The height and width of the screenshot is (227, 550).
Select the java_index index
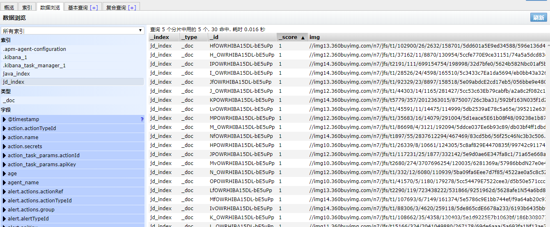click(72, 73)
